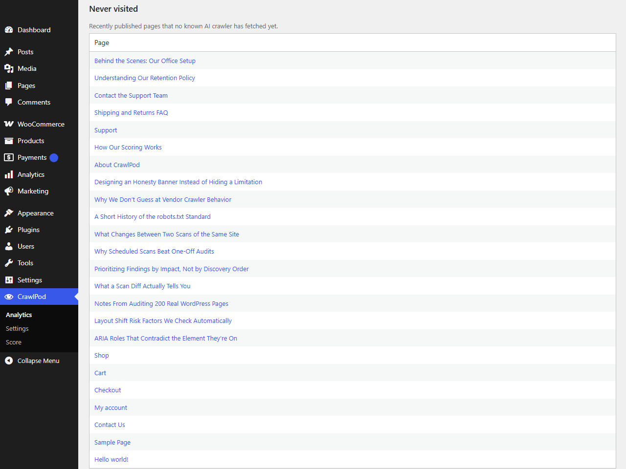Click the Dashboard gauge icon
Viewport: 626px width, 469px height.
coord(9,30)
